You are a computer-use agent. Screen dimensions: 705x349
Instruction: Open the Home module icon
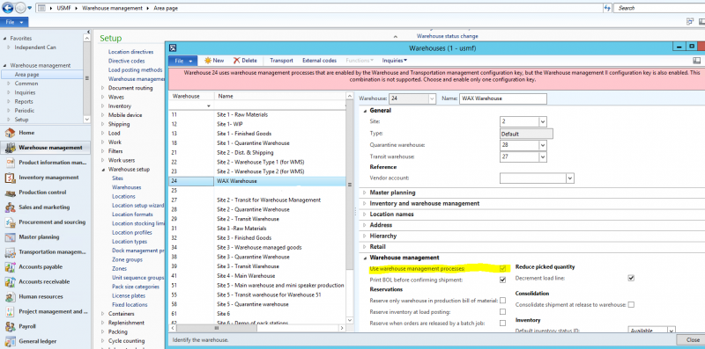pos(10,133)
